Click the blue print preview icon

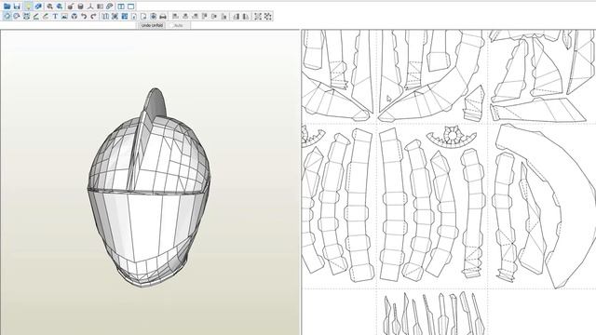coord(153,17)
